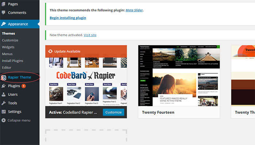The height and width of the screenshot is (145, 255).
Task: Click the Meta Slider plugin link
Action: click(x=134, y=10)
